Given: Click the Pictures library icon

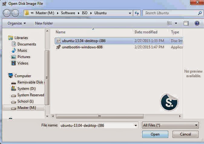Looking at the screenshot, I should [x=14, y=57].
